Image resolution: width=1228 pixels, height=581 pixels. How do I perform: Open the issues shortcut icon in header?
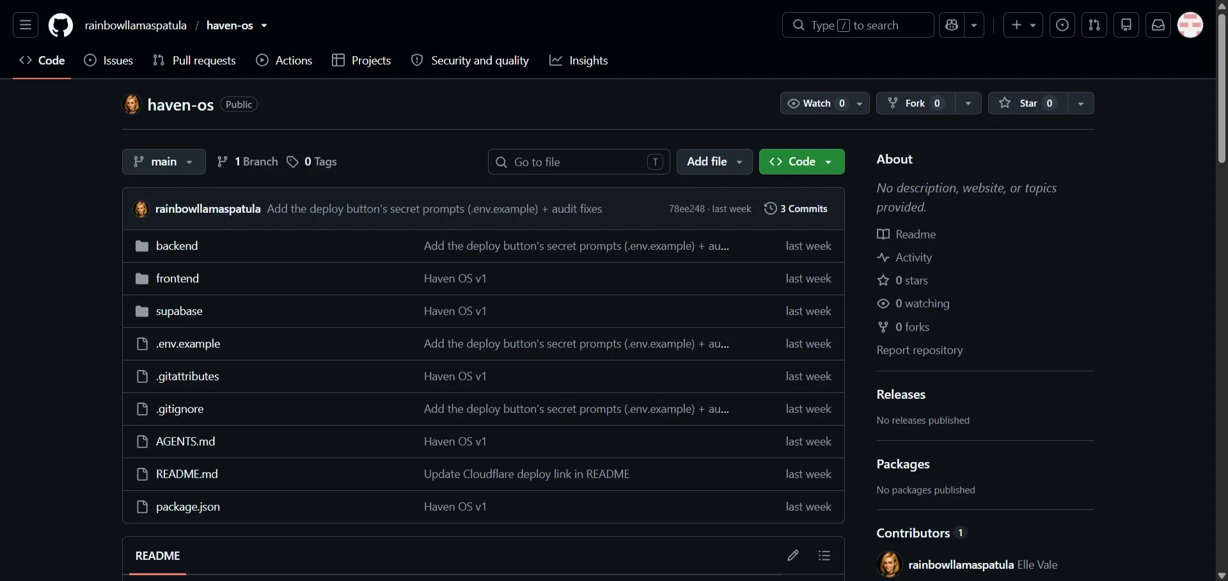pos(1062,25)
